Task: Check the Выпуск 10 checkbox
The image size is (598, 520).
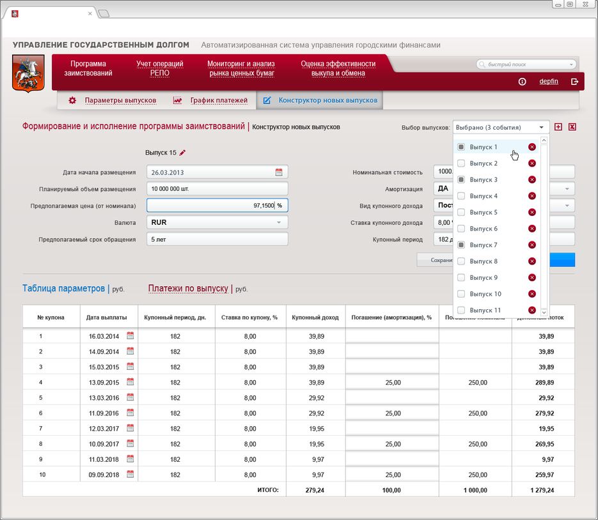Action: 461,294
